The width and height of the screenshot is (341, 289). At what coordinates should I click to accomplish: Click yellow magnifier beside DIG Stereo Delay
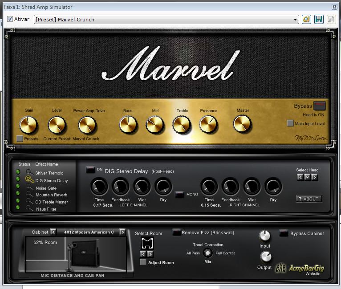tap(29, 179)
